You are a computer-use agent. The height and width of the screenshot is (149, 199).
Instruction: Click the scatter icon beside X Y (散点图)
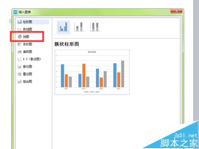pyautogui.click(x=20, y=59)
